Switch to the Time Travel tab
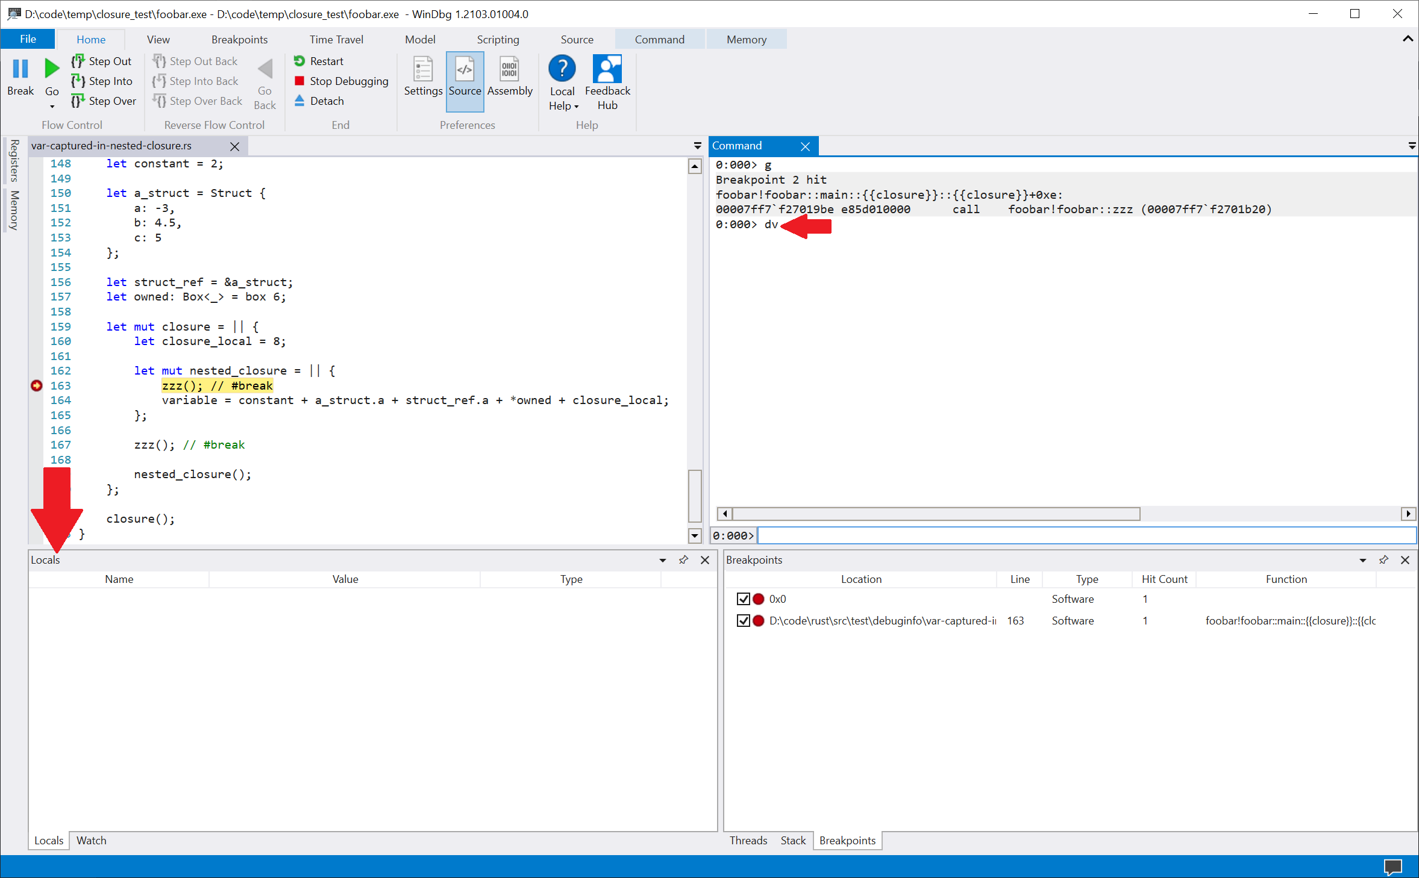Screen dimensions: 1419x878 [x=336, y=39]
